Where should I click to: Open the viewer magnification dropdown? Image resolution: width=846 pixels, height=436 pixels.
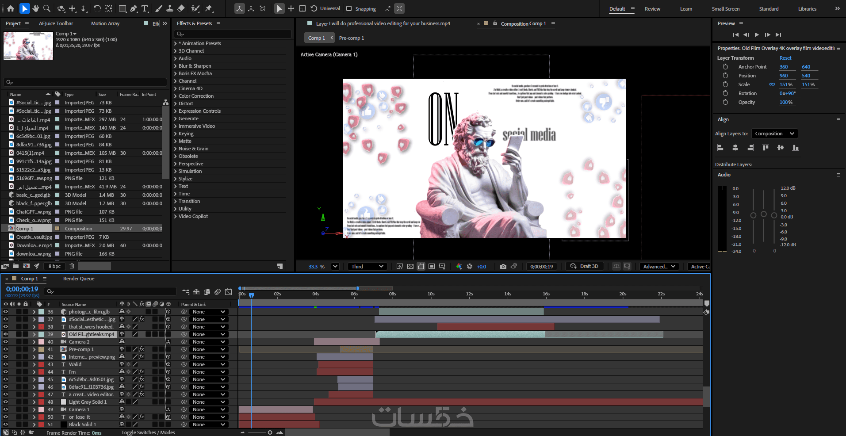click(x=335, y=267)
